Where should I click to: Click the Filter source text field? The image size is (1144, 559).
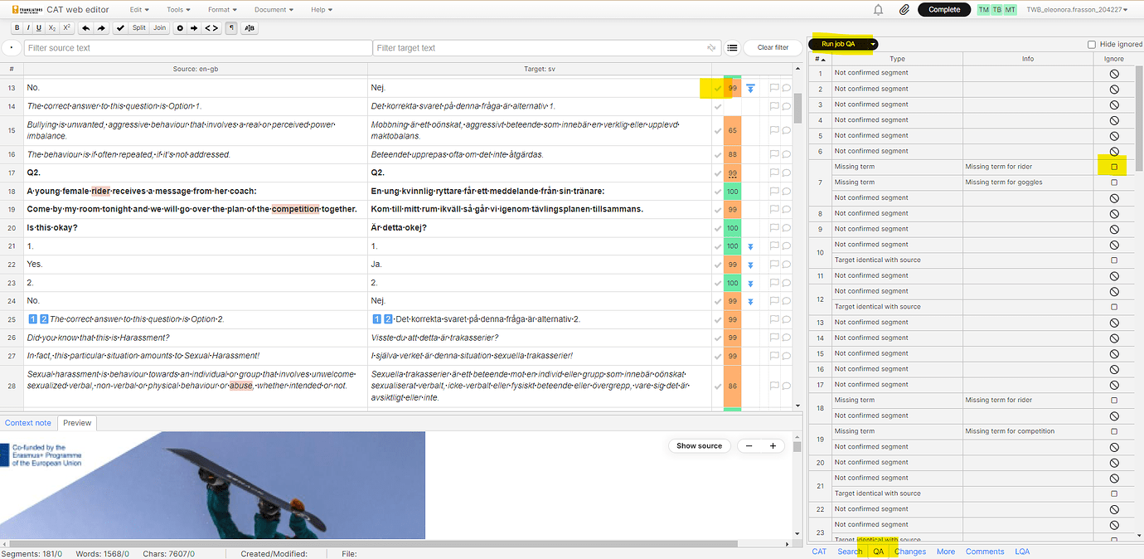[x=198, y=48]
